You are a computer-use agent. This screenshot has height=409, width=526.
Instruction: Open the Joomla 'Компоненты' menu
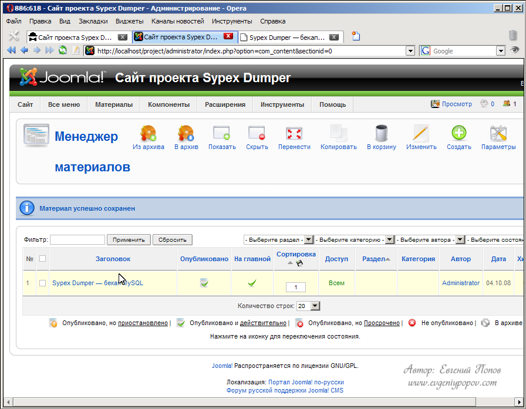tap(168, 104)
